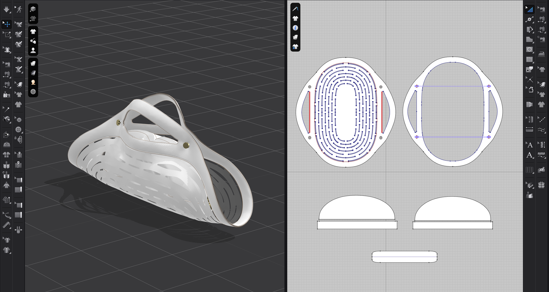Toggle button and trim display in 3D view
Viewport: 549px width, 292px height.
pos(33,41)
